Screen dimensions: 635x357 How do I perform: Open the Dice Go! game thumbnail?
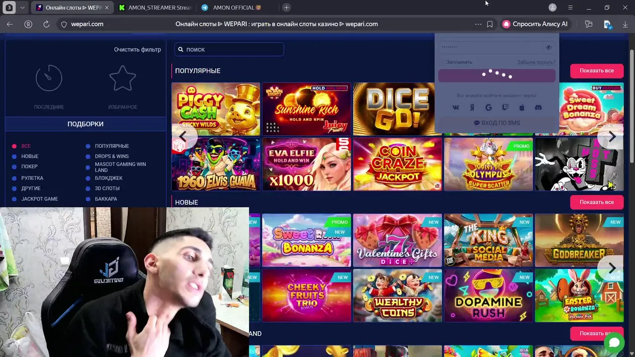[394, 109]
